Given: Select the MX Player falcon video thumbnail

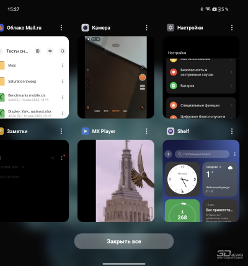Looking at the screenshot, I should tap(116, 181).
